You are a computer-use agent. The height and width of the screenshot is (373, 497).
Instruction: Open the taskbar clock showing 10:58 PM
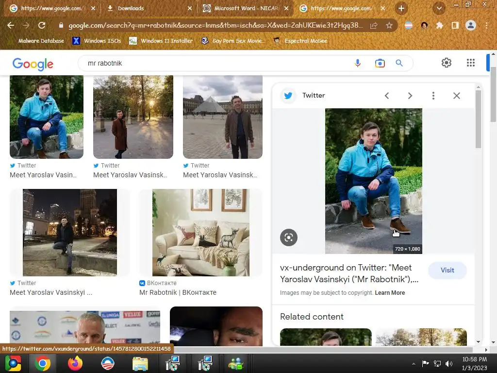(x=475, y=363)
